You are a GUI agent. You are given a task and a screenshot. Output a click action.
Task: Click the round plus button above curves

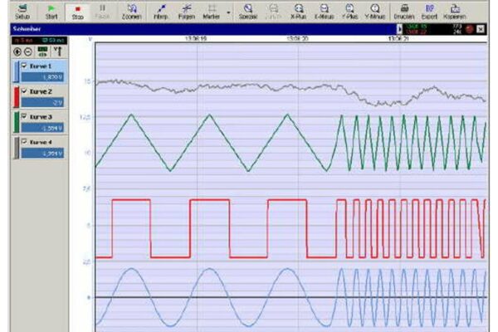click(18, 51)
